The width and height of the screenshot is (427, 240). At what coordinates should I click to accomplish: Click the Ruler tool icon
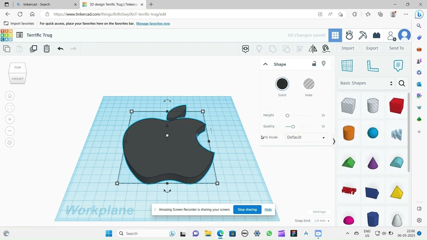[x=373, y=66]
